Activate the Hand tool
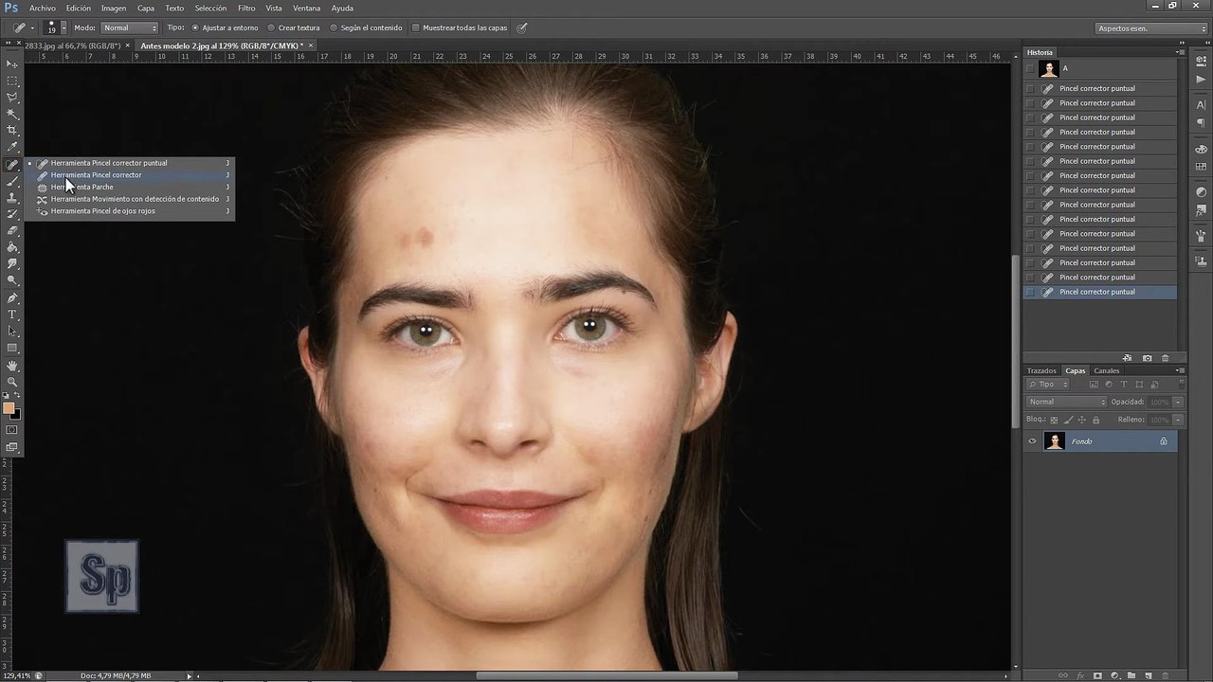 [12, 366]
